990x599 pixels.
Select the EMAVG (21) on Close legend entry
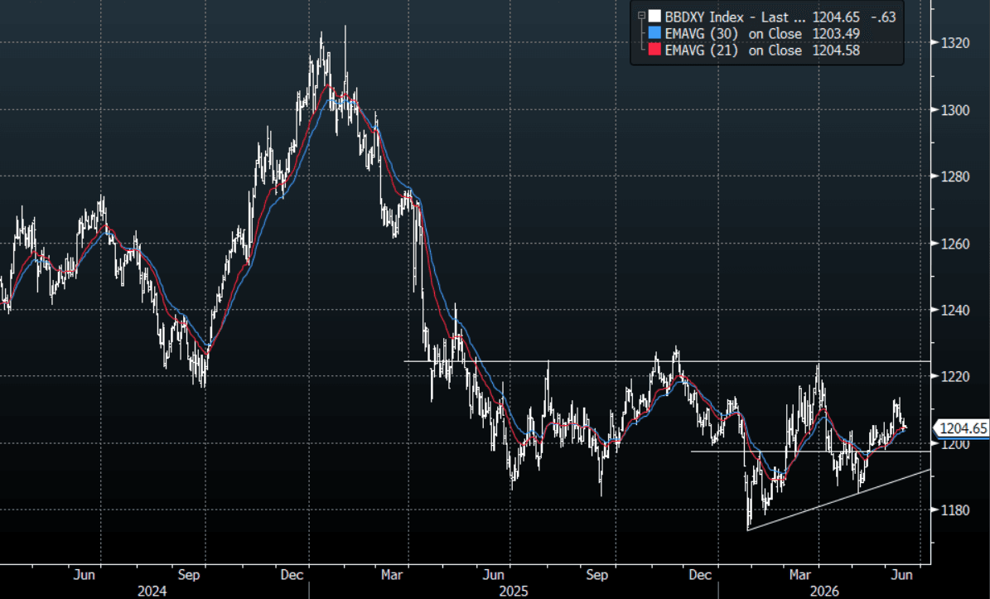pyautogui.click(x=733, y=50)
